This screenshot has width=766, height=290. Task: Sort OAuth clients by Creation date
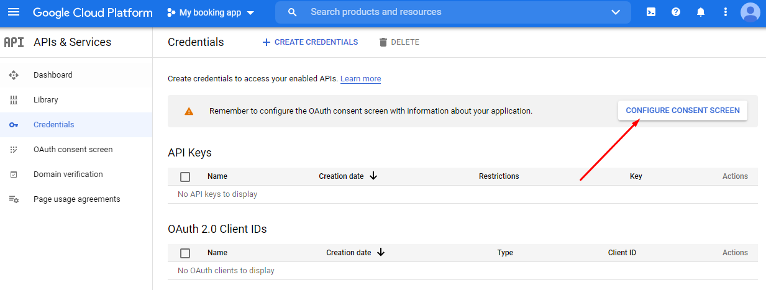349,253
